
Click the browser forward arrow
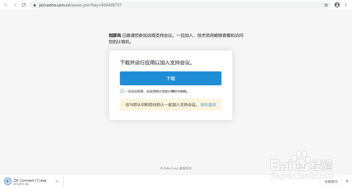pos(15,5)
